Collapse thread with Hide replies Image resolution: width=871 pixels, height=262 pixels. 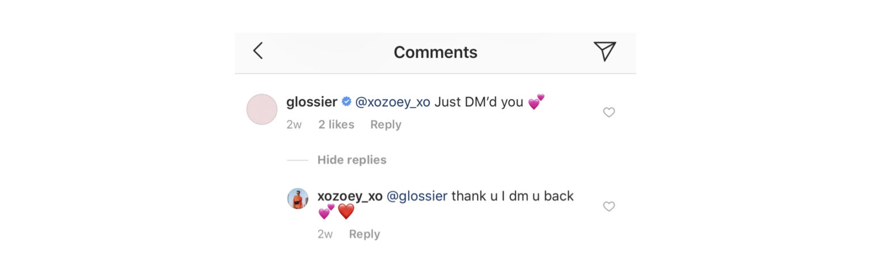[352, 160]
